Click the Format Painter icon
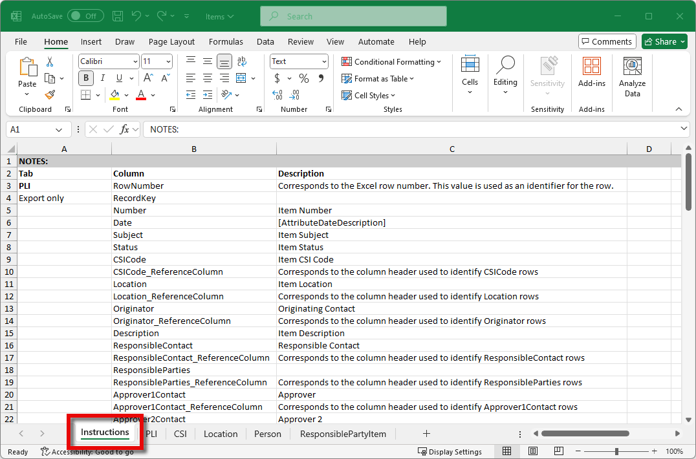This screenshot has height=459, width=696. click(50, 95)
